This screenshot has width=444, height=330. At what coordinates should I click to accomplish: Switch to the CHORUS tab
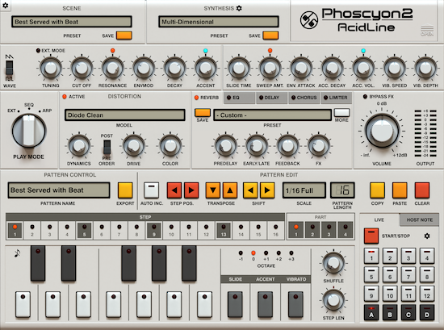(304, 98)
